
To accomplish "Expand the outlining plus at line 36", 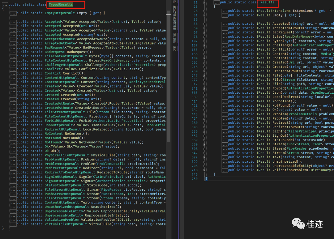I will click(x=204, y=24).
